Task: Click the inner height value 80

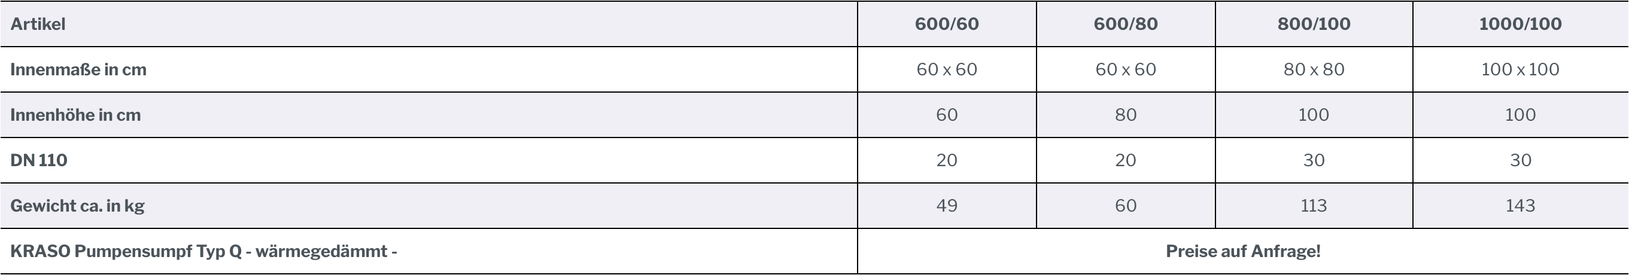Action: 1126,115
